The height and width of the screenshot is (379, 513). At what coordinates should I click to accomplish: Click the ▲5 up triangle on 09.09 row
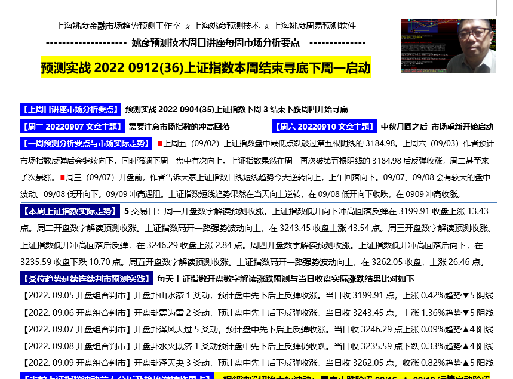tap(465, 363)
